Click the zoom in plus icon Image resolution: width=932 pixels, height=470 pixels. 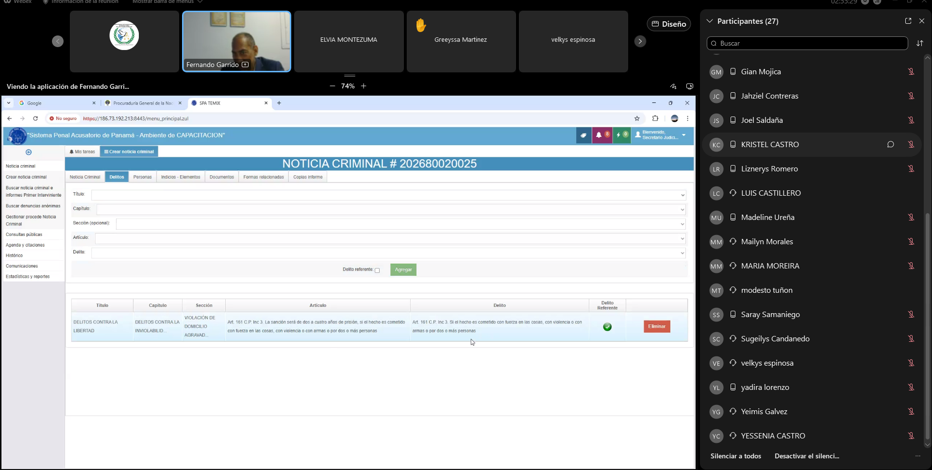364,86
